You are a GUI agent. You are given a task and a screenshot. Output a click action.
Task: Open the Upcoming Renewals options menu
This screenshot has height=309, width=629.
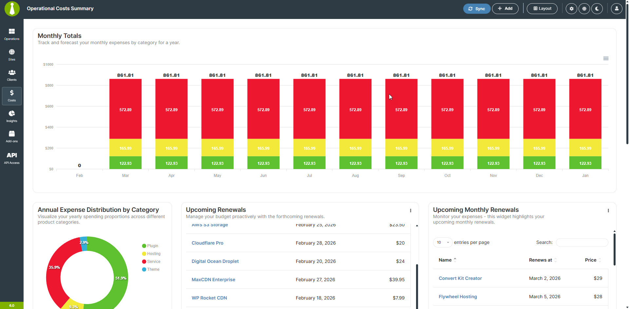coord(410,211)
